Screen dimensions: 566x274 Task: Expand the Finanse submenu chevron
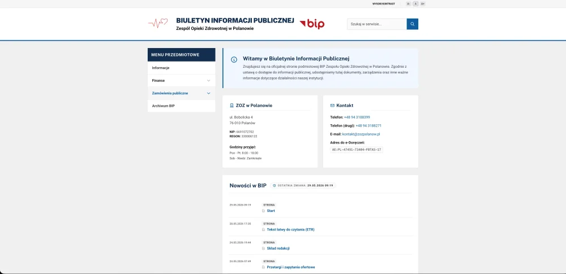click(x=209, y=81)
